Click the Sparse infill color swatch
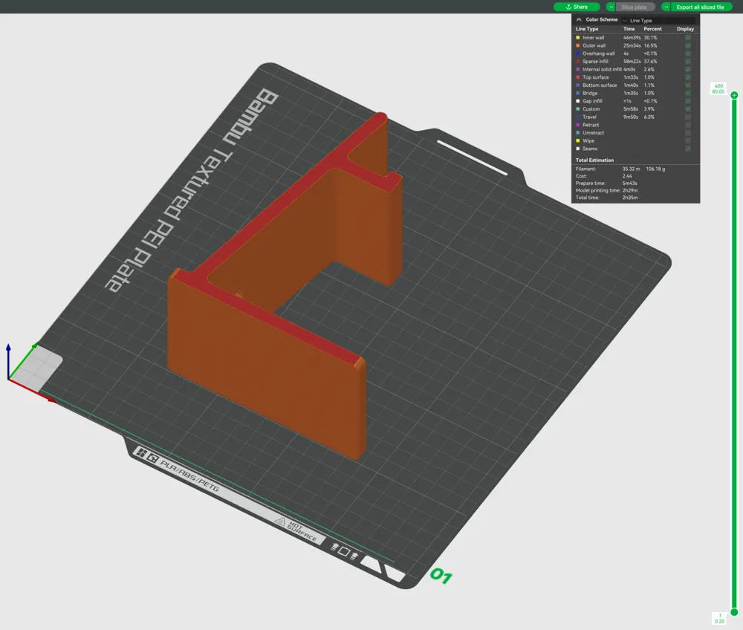The image size is (743, 630). point(577,62)
